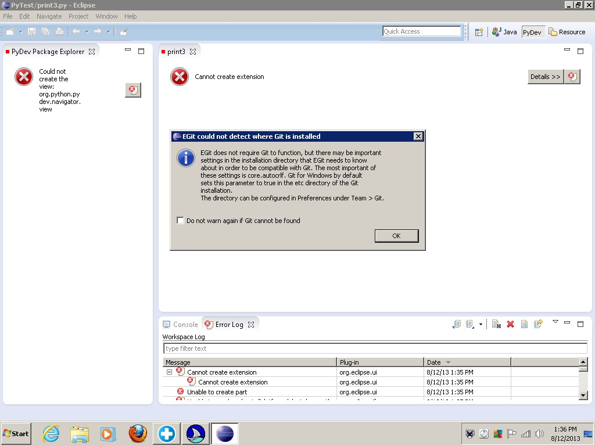595x446 pixels.
Task: Enable 'Do not warn again' checkbox
Action: [180, 220]
